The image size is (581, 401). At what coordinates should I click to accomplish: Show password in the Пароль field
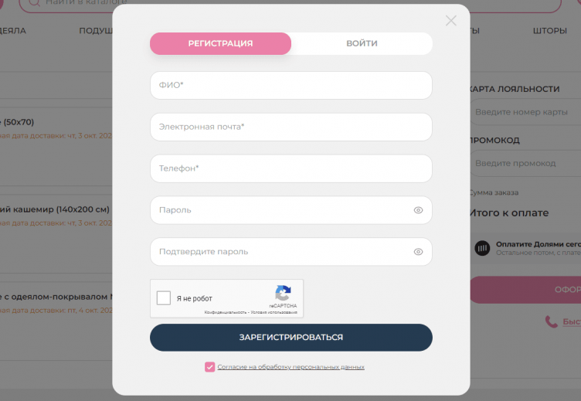coord(418,210)
